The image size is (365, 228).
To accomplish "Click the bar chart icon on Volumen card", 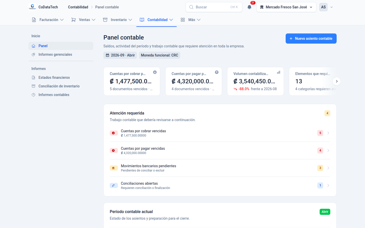I will (279, 72).
